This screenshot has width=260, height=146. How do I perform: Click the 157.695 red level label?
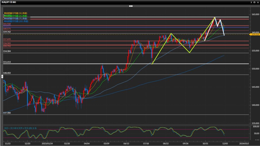click(7, 39)
